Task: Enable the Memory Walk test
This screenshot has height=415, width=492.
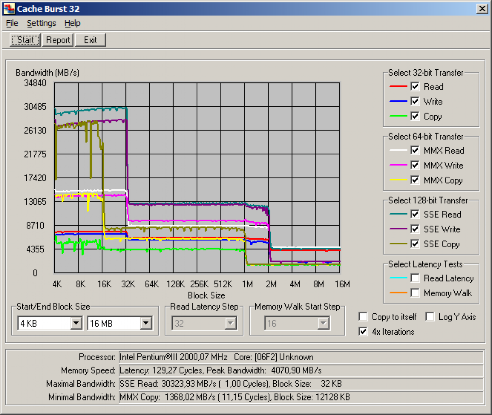Action: [x=415, y=293]
